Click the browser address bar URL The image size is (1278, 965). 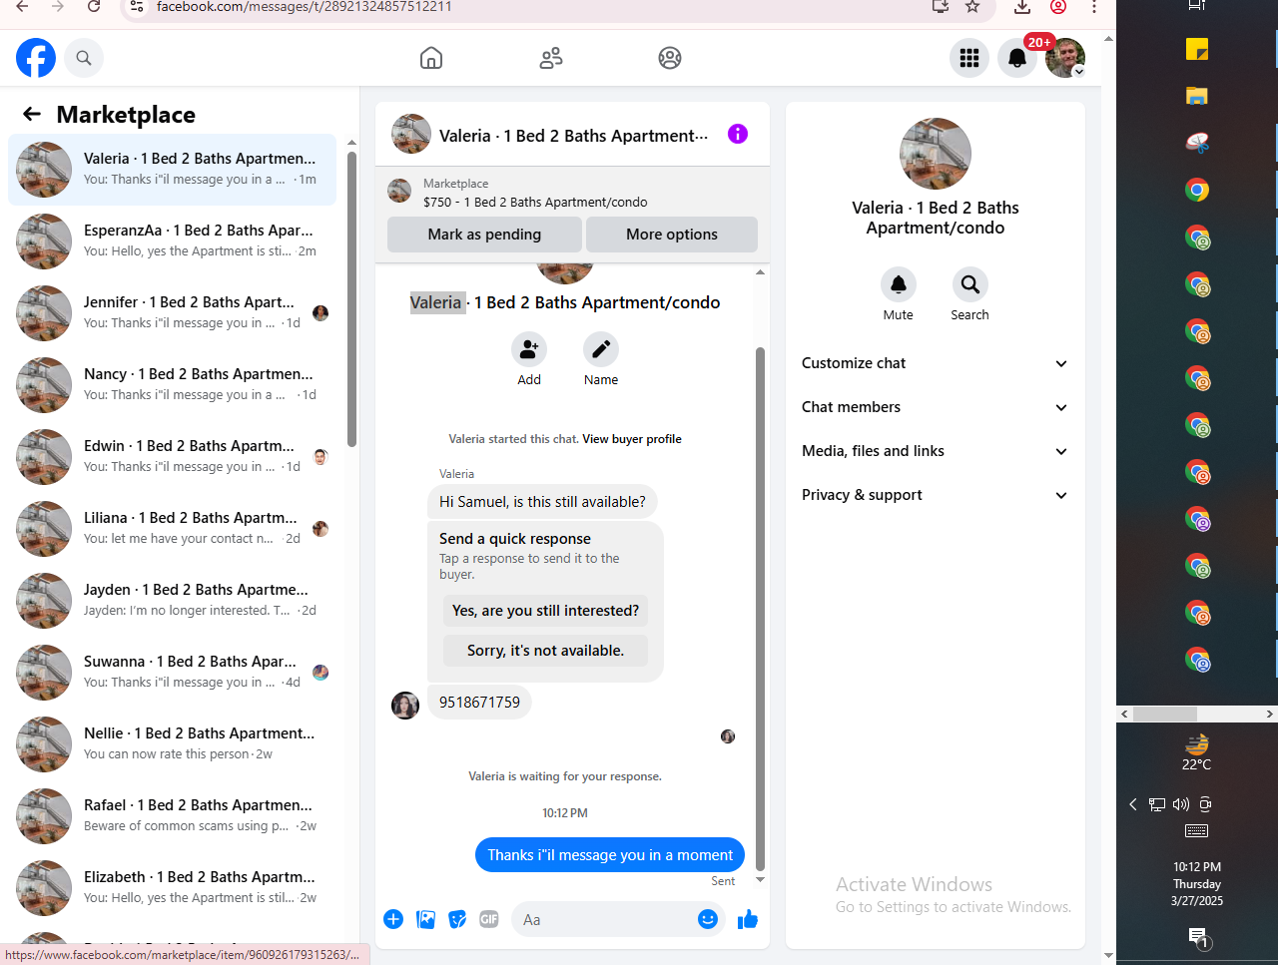(305, 7)
